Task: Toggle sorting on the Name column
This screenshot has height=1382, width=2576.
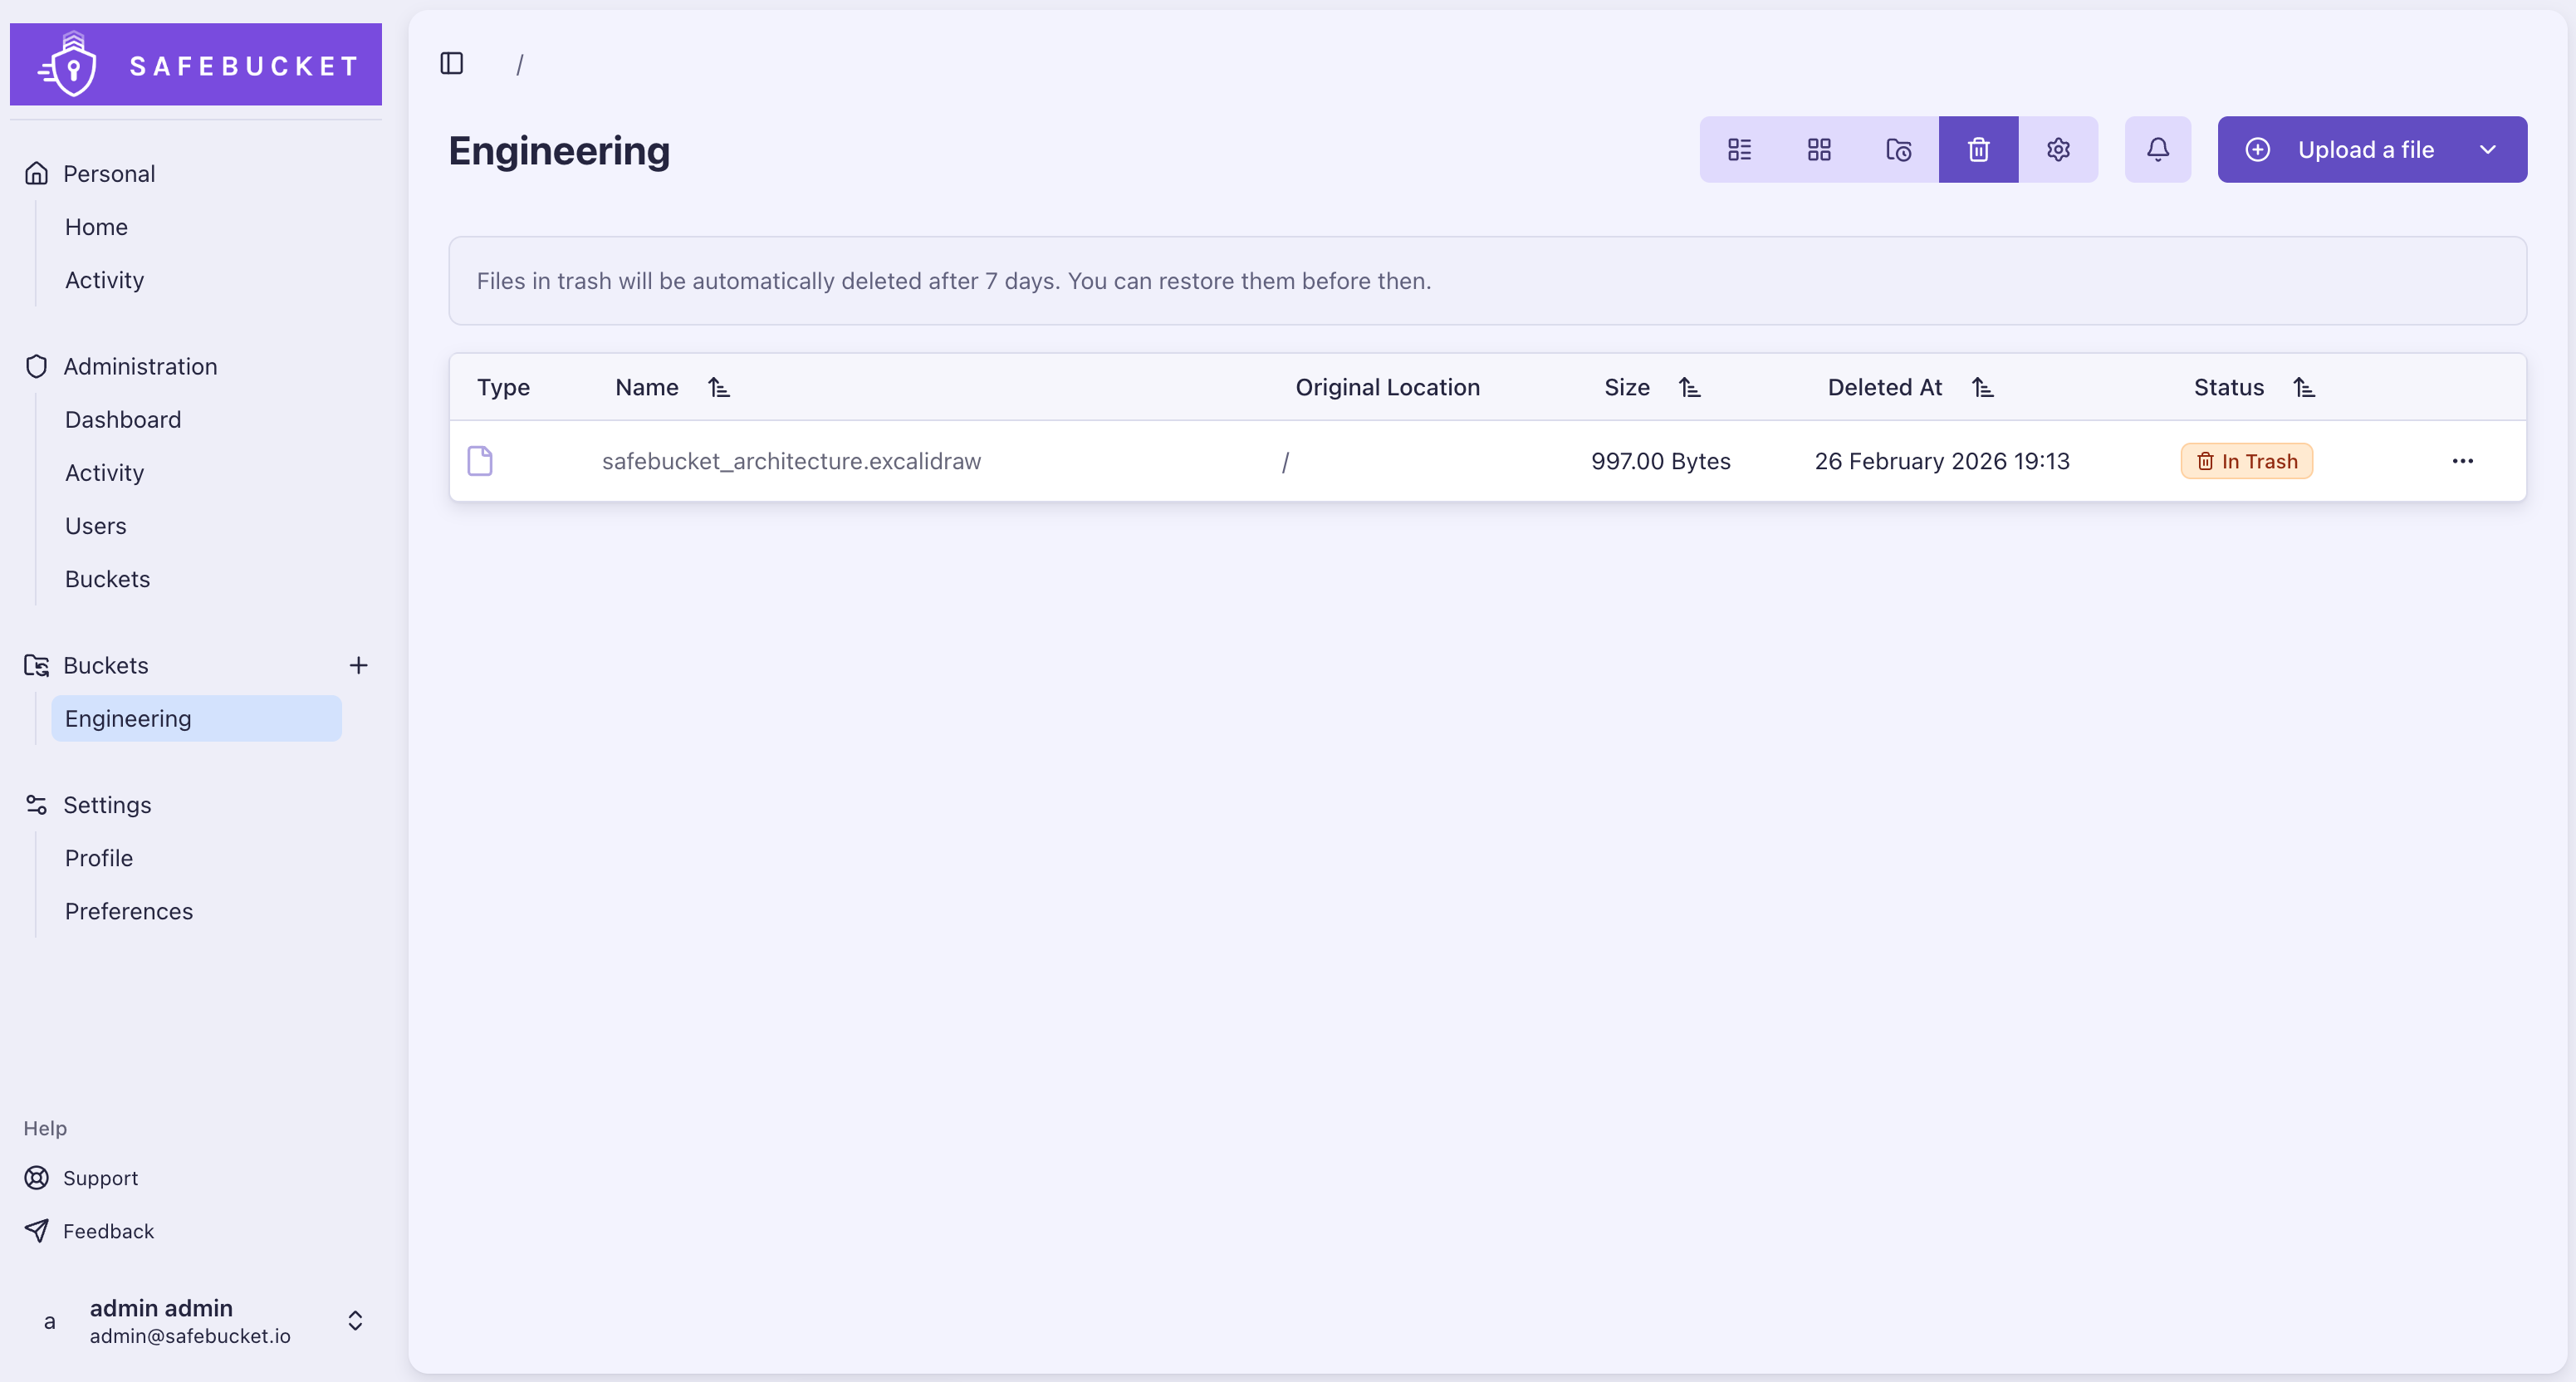Action: 719,387
